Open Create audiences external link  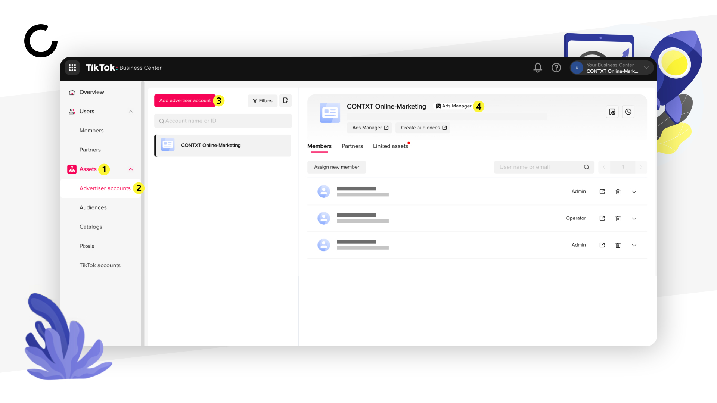point(423,128)
